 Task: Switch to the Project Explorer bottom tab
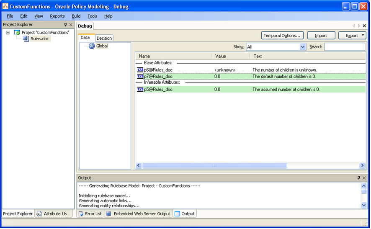18,214
